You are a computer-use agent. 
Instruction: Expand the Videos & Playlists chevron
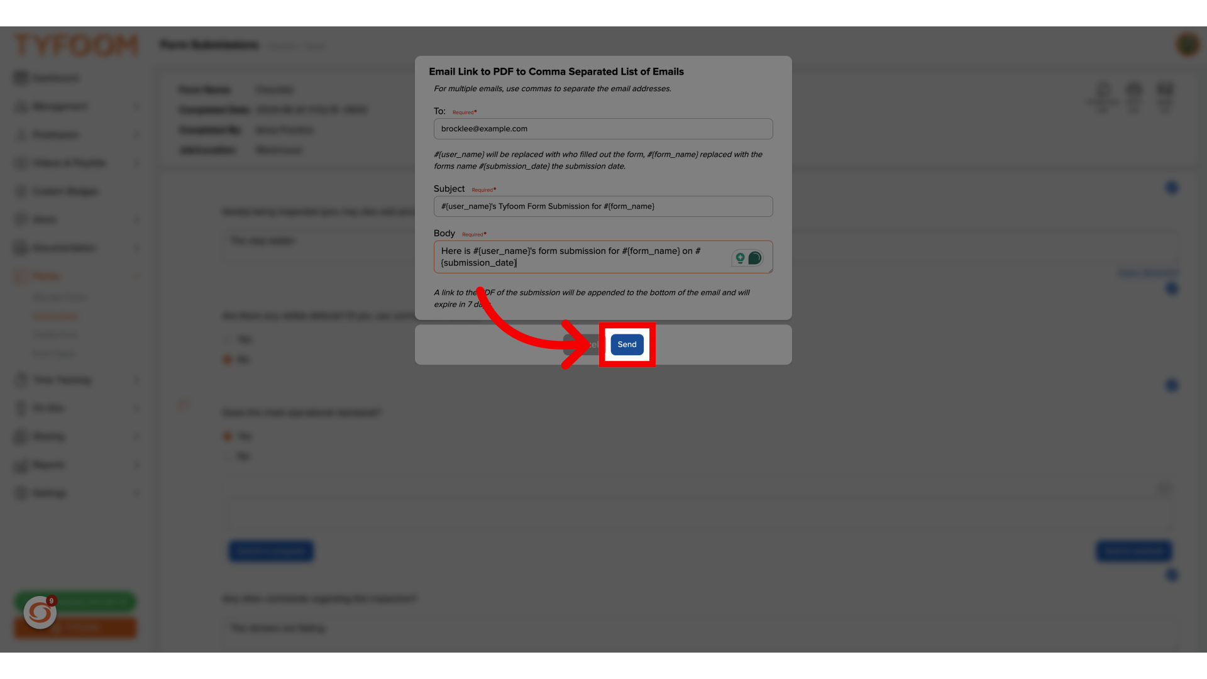coord(137,163)
